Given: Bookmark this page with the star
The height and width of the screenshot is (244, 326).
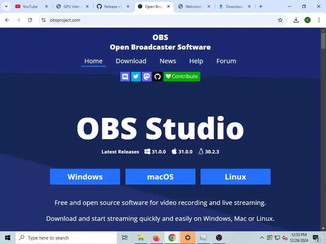Looking at the screenshot, I should click(x=280, y=20).
